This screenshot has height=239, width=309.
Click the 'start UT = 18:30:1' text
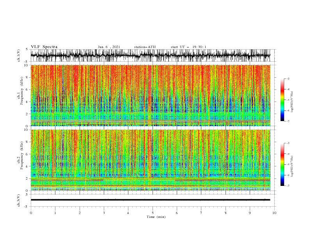click(x=188, y=47)
